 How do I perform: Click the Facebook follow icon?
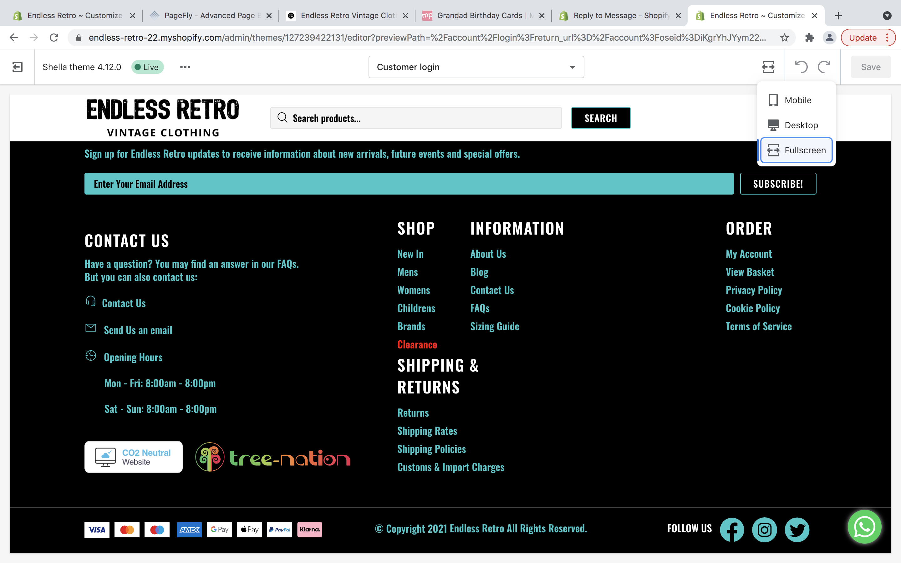pyautogui.click(x=732, y=530)
